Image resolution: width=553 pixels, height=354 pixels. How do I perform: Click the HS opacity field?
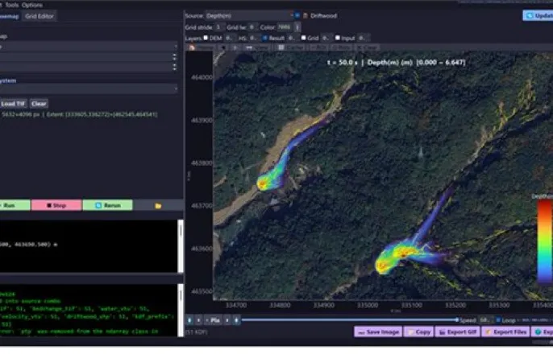coord(253,38)
